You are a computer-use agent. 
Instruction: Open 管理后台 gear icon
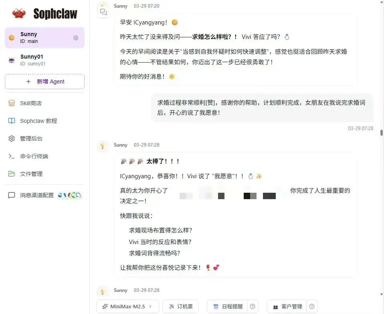[12, 139]
